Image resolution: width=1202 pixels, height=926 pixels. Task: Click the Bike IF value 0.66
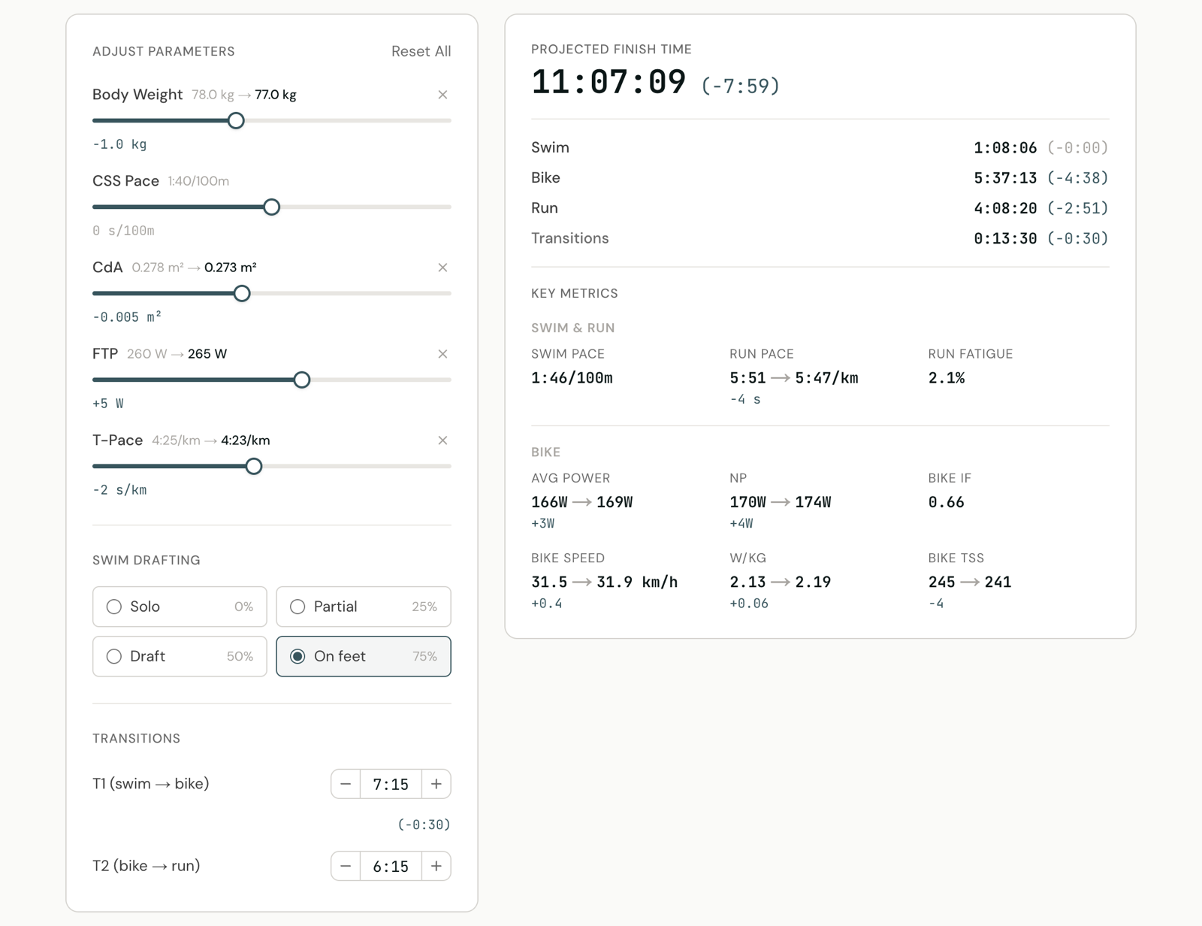pyautogui.click(x=946, y=502)
